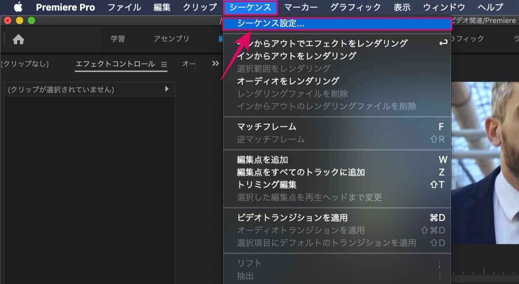Select インからアウトをレンダリング menu item
Viewport: 519px width, 284px height.
click(337, 56)
